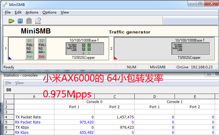This screenshot has height=135, width=219.
Task: Click the MiniSMB app icon in title bar
Action: point(5,5)
